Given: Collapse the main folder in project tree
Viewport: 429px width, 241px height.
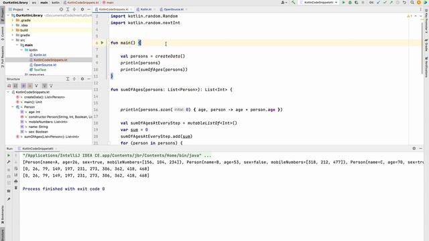Looking at the screenshot, I should (x=17, y=45).
